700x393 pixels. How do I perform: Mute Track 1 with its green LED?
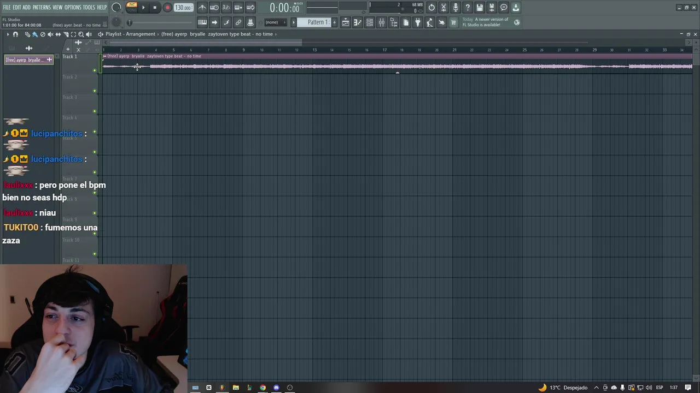(95, 70)
